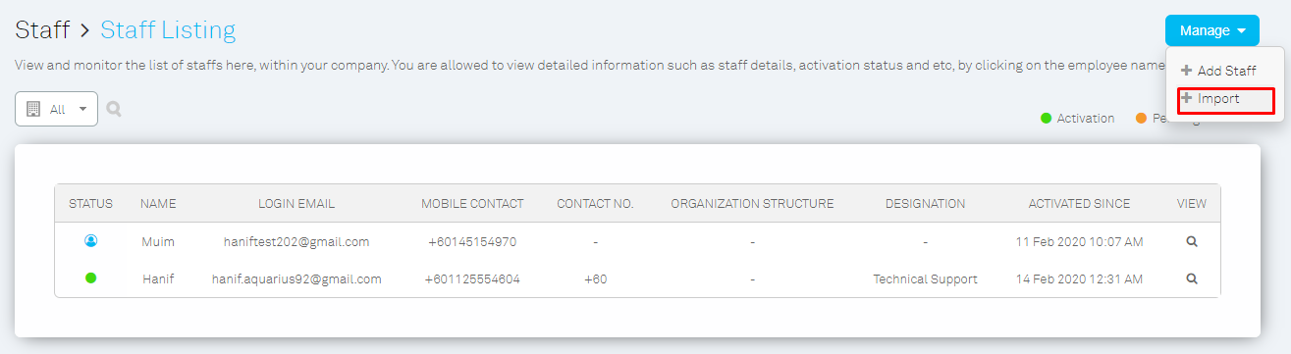This screenshot has height=354, width=1291.
Task: Open the Staff Listing breadcrumb
Action: (168, 30)
